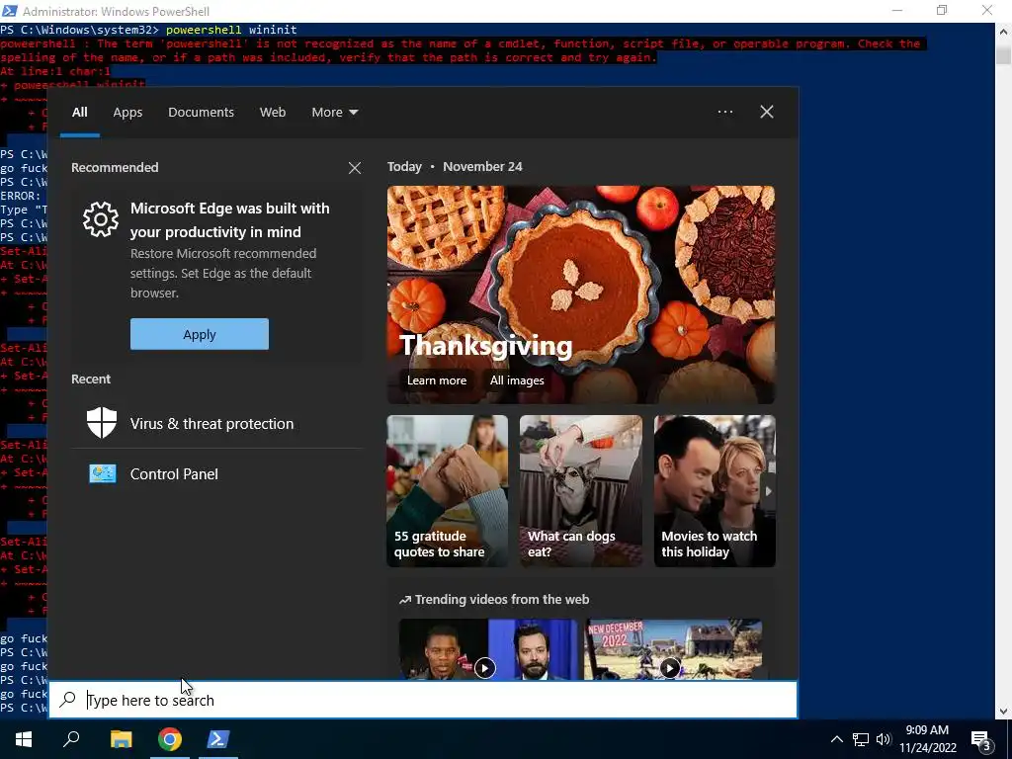Apply recommended Edge settings

pyautogui.click(x=200, y=334)
